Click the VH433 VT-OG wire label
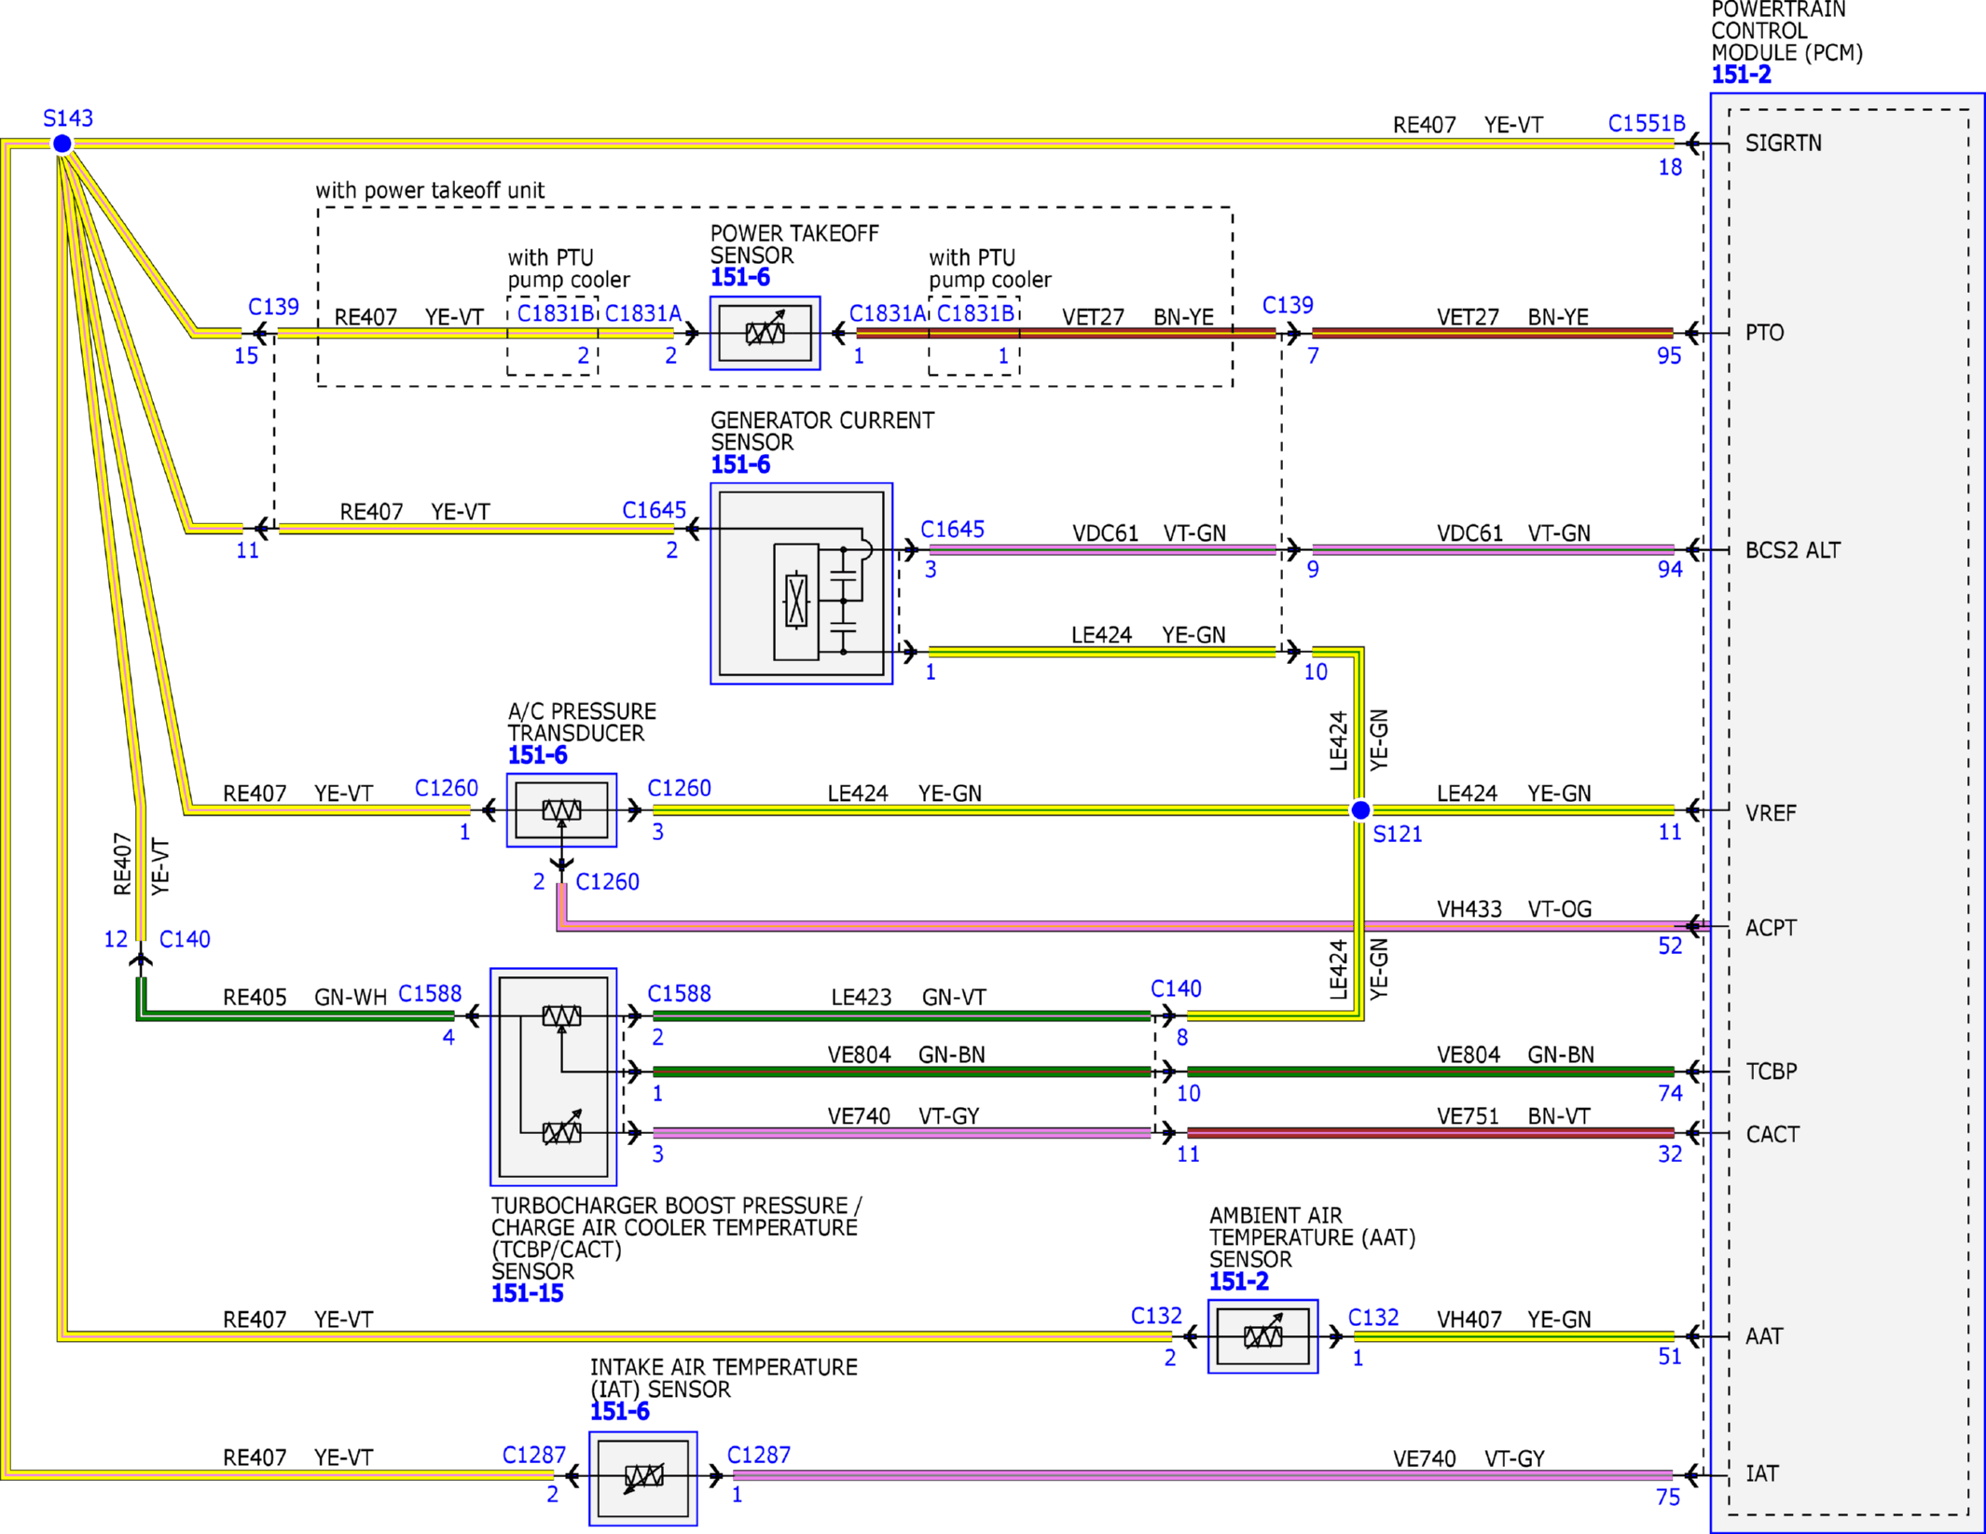Viewport: 1986px width, 1534px height. pyautogui.click(x=1514, y=909)
